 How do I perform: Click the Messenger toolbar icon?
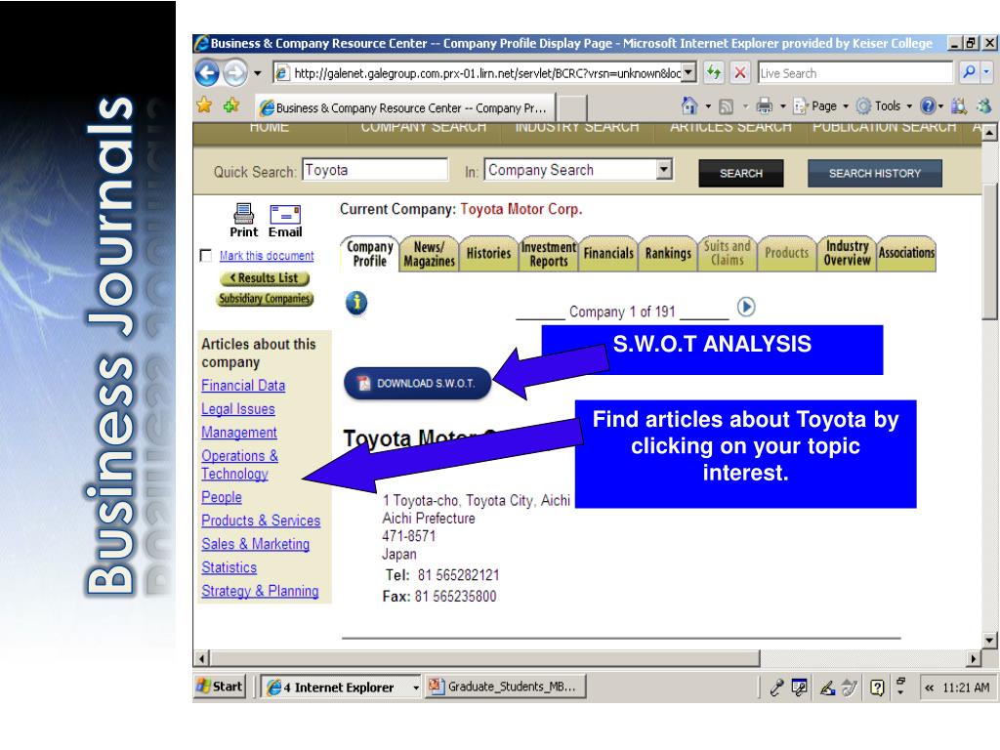click(x=984, y=105)
